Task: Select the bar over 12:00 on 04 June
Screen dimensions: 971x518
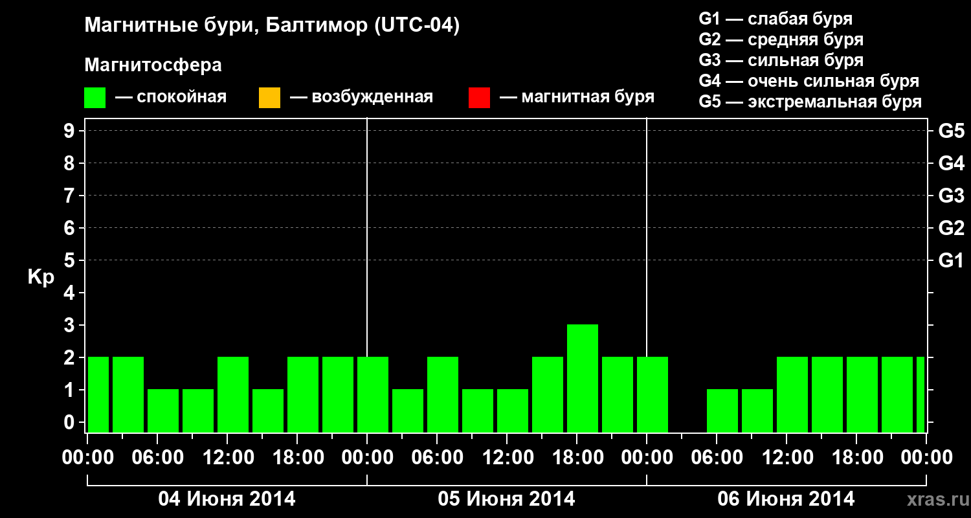Action: pos(233,394)
